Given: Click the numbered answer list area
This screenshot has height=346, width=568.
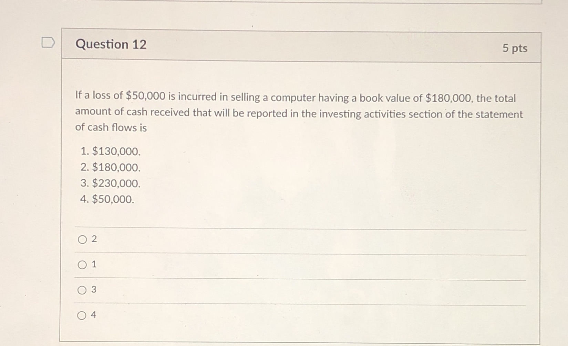Looking at the screenshot, I should [110, 175].
